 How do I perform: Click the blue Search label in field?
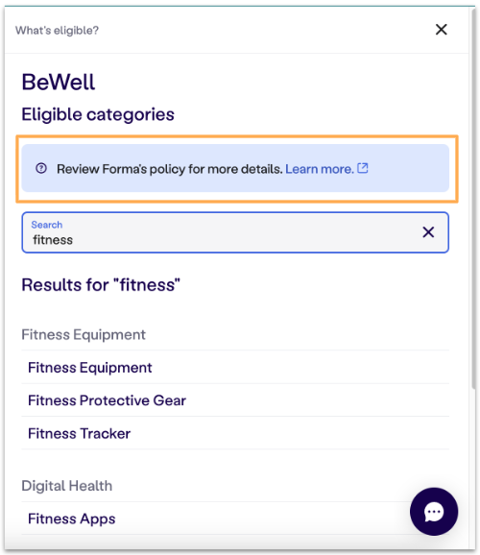pos(47,225)
